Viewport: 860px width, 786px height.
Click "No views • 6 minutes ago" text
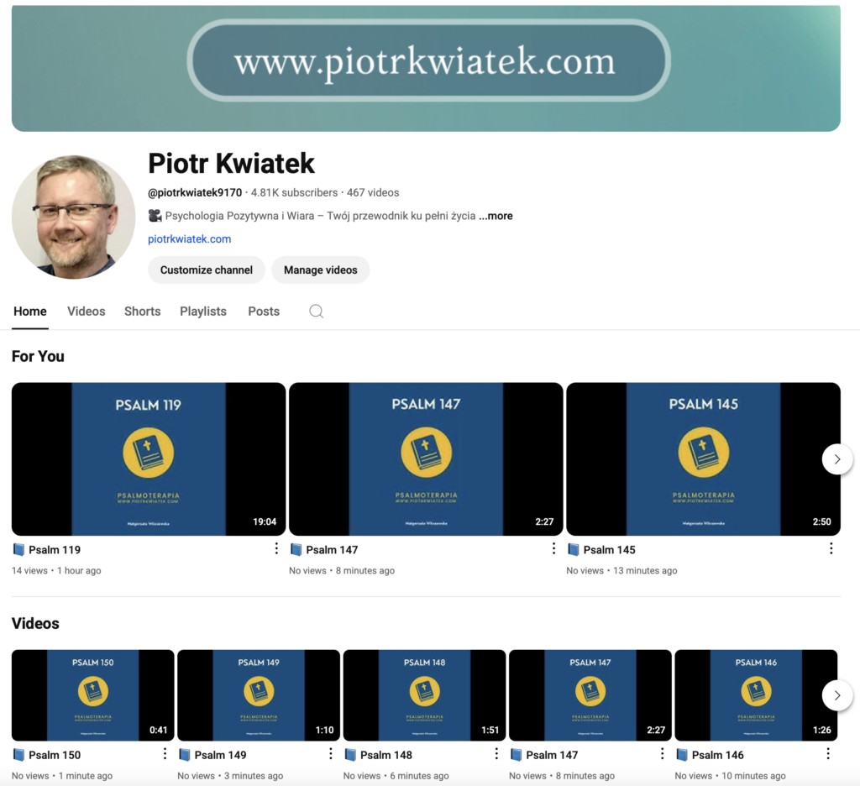click(x=396, y=776)
